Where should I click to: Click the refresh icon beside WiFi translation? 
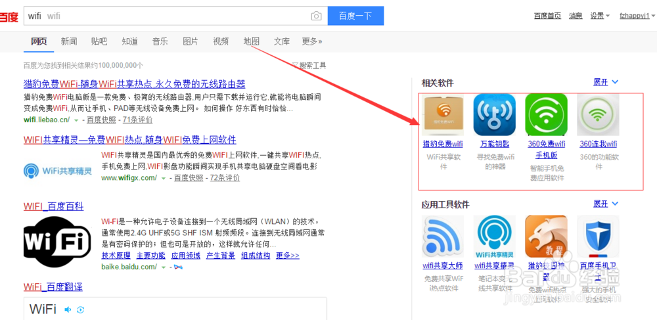[x=80, y=309]
